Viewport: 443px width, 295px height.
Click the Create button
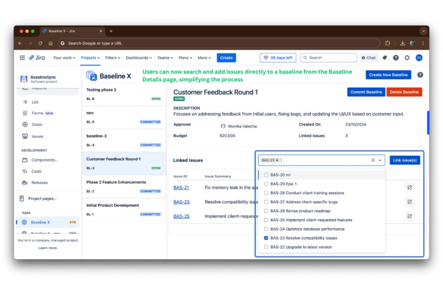(x=226, y=58)
